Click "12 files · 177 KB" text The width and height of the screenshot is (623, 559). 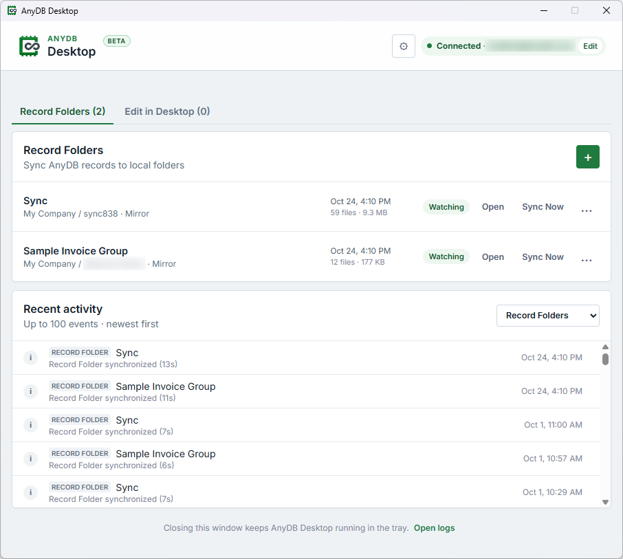coord(357,262)
